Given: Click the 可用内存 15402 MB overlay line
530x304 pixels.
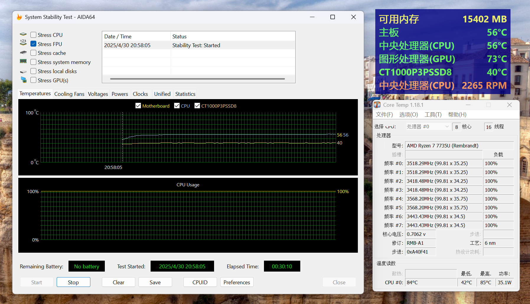Looking at the screenshot, I should 443,19.
